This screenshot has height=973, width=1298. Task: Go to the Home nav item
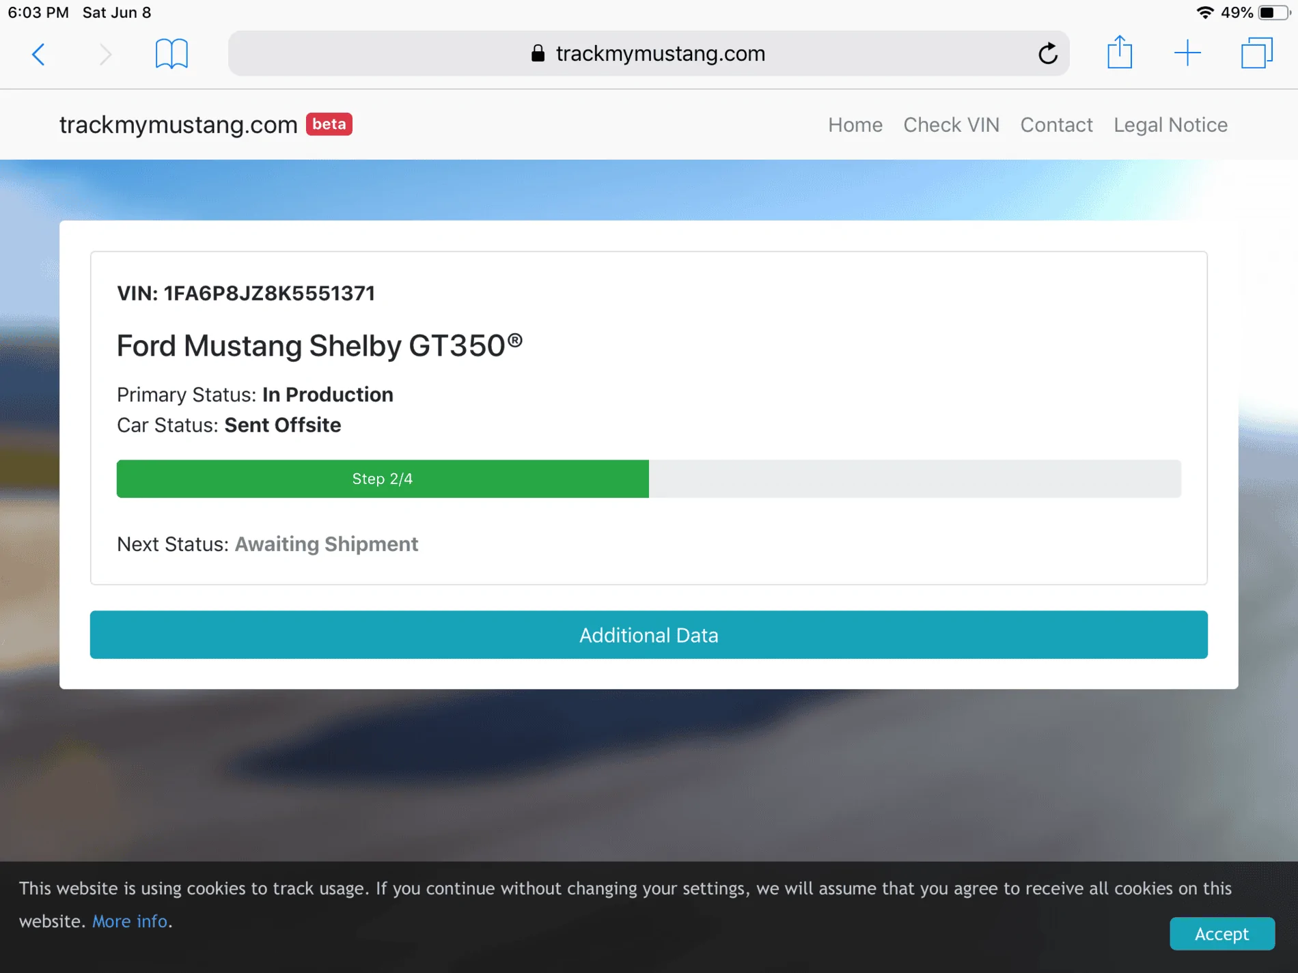855,125
